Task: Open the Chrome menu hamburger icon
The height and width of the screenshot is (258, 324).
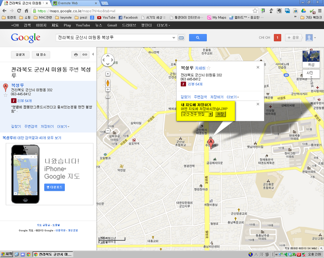Action: [320, 11]
